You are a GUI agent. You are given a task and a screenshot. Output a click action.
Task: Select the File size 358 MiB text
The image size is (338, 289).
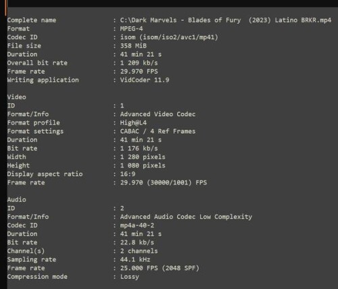tap(133, 46)
